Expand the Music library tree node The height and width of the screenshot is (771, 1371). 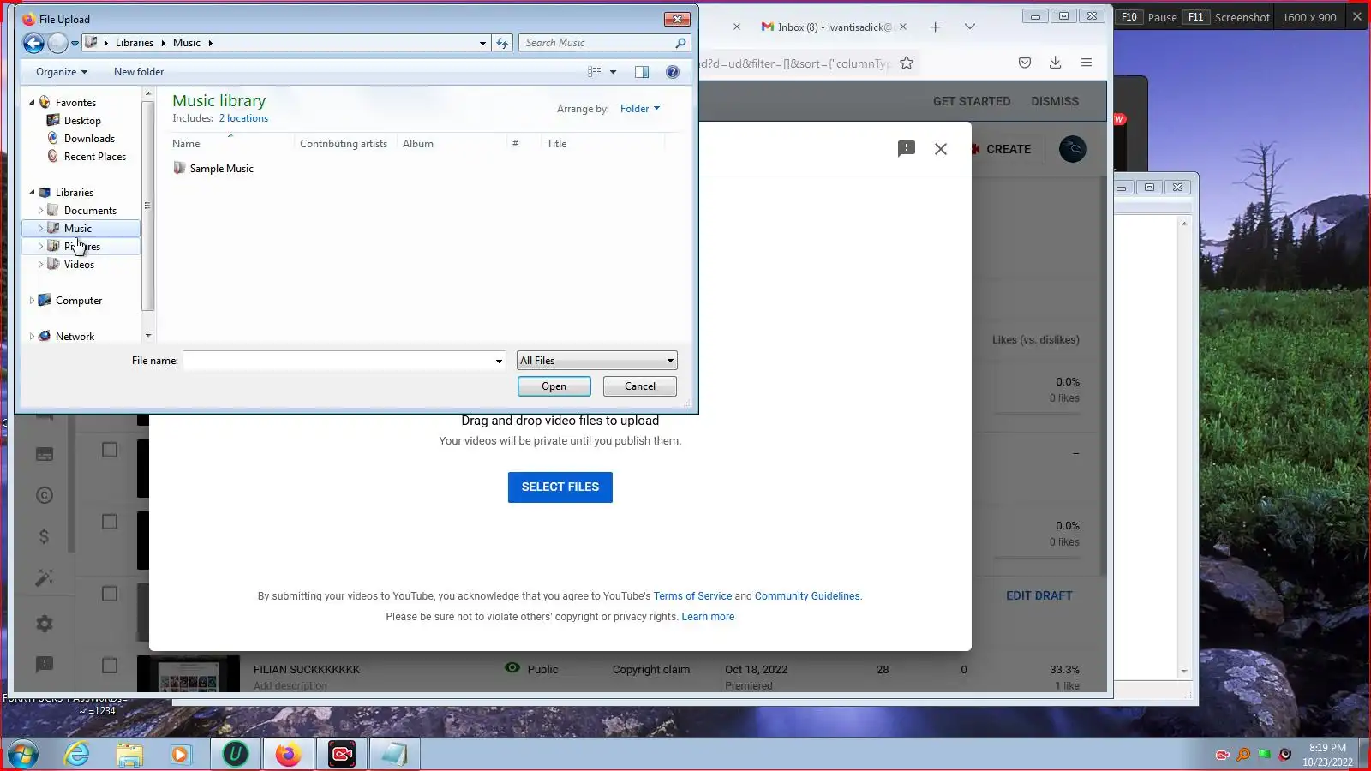(40, 229)
